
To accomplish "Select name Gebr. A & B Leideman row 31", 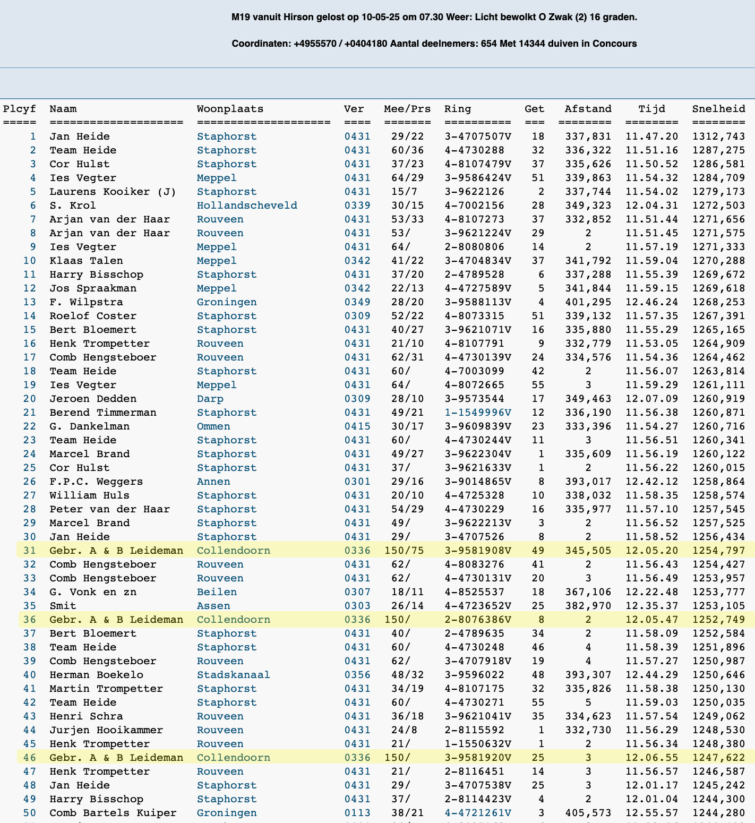I will pos(116,551).
